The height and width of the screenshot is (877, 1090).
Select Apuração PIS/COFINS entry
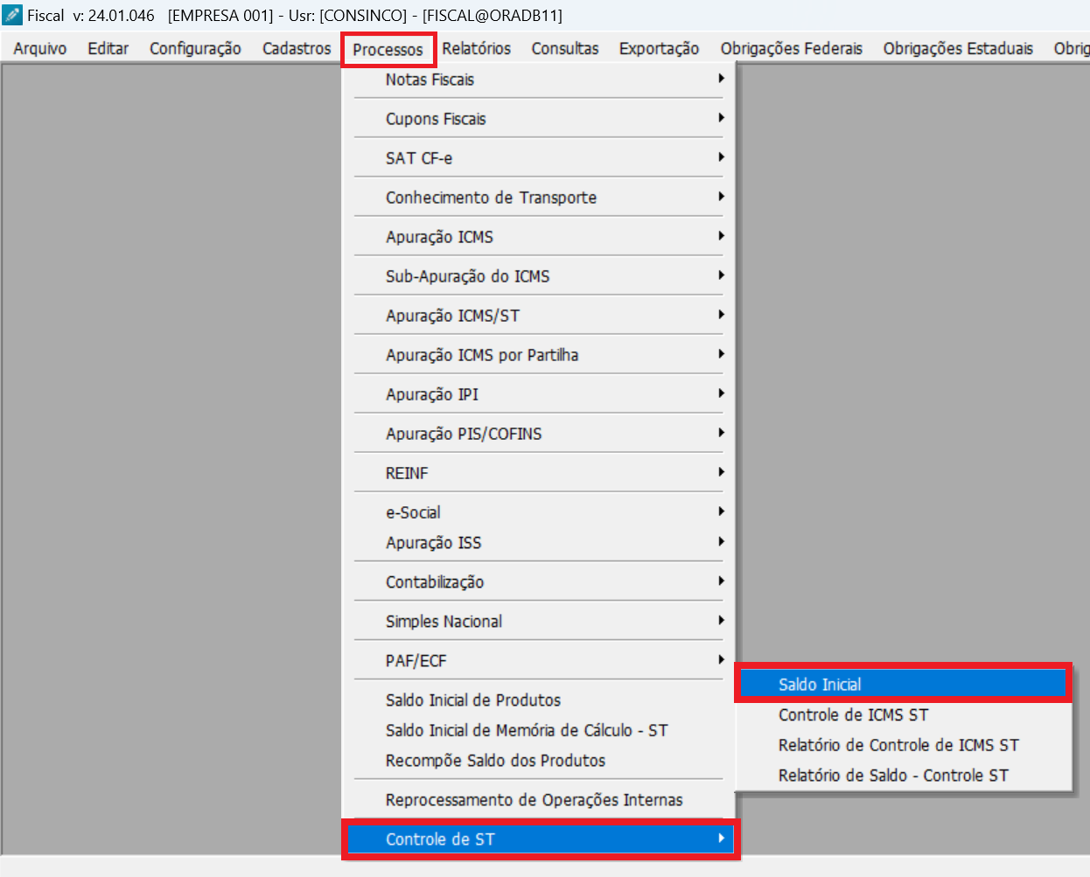(x=539, y=434)
